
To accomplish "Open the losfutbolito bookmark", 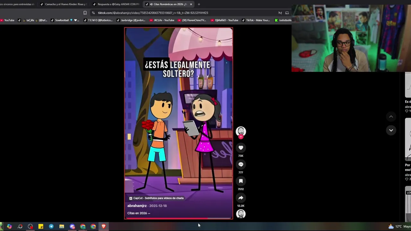I will tap(283, 20).
